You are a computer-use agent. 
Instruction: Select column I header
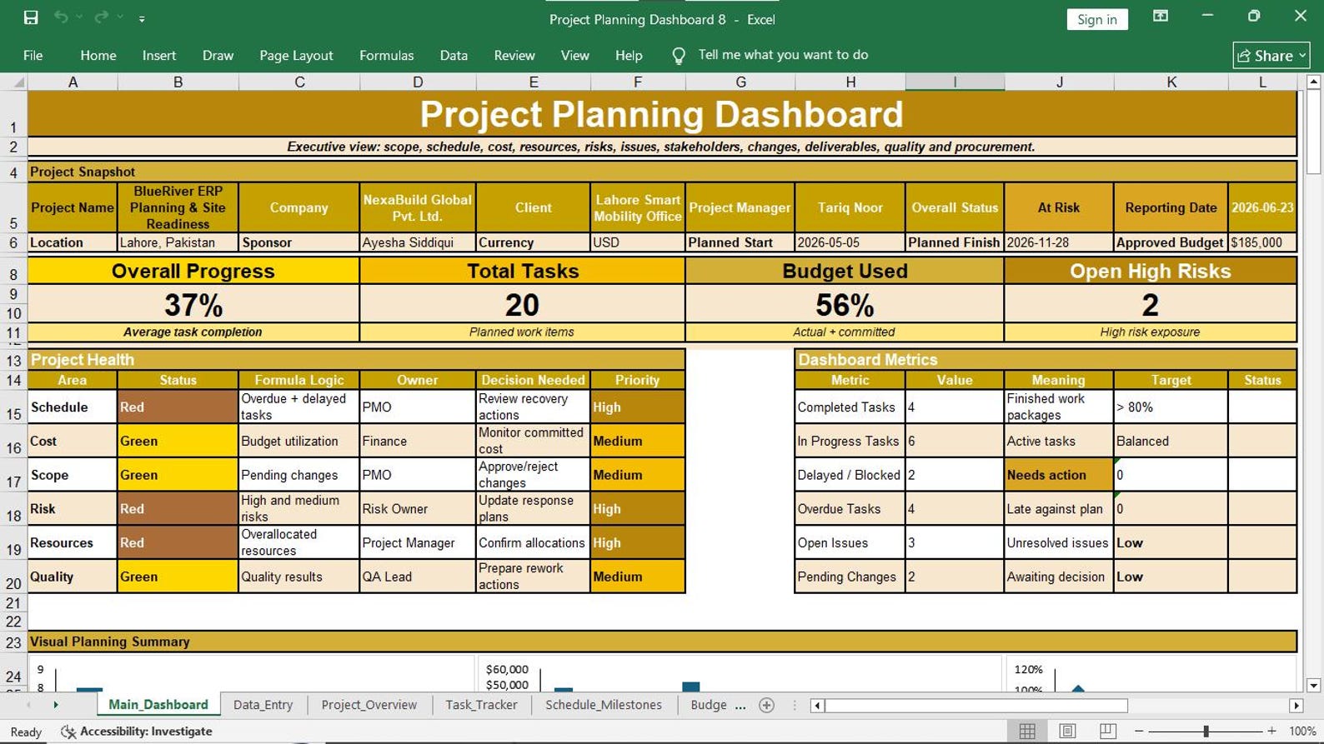pos(955,82)
